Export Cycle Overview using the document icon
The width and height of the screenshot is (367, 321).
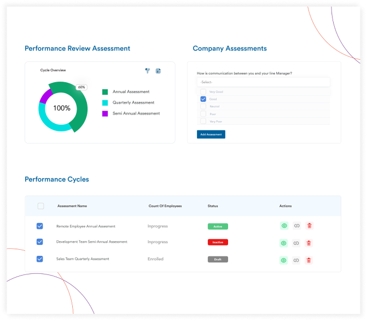click(158, 71)
